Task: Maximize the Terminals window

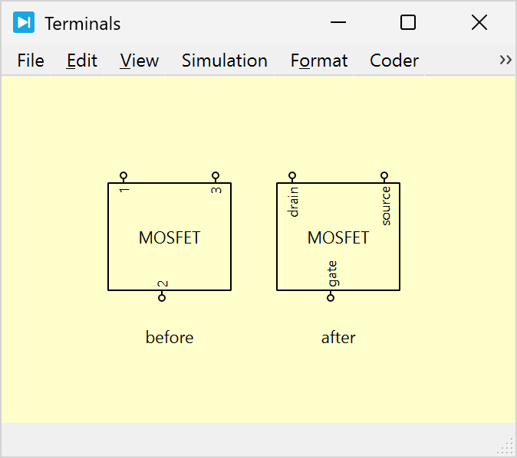Action: pos(408,23)
